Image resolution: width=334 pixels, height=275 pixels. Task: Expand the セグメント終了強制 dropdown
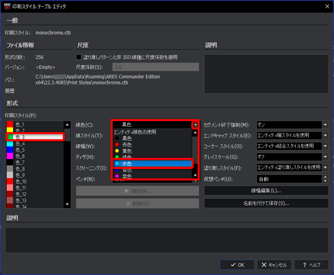coord(325,125)
